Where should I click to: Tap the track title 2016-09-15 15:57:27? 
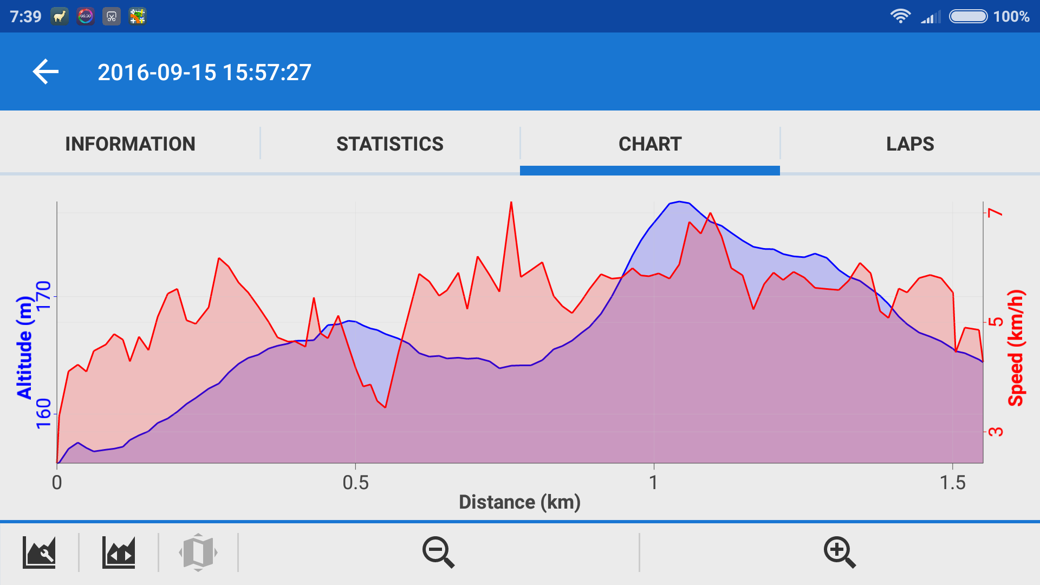point(204,73)
